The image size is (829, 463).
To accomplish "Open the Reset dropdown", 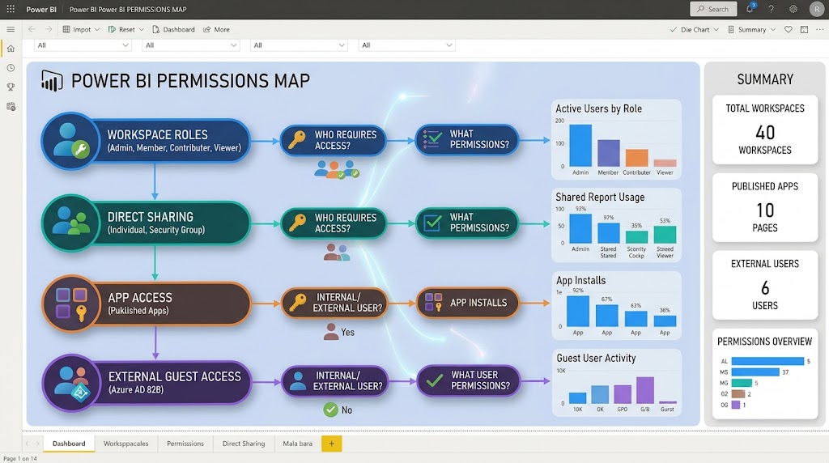I will 125,30.
